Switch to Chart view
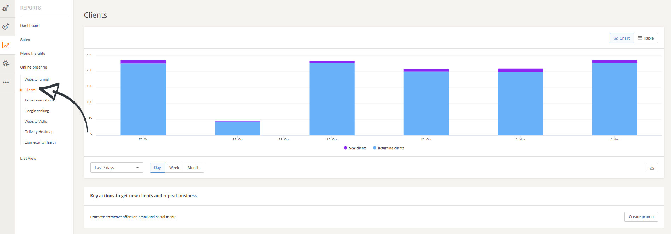The image size is (671, 234). pyautogui.click(x=621, y=38)
